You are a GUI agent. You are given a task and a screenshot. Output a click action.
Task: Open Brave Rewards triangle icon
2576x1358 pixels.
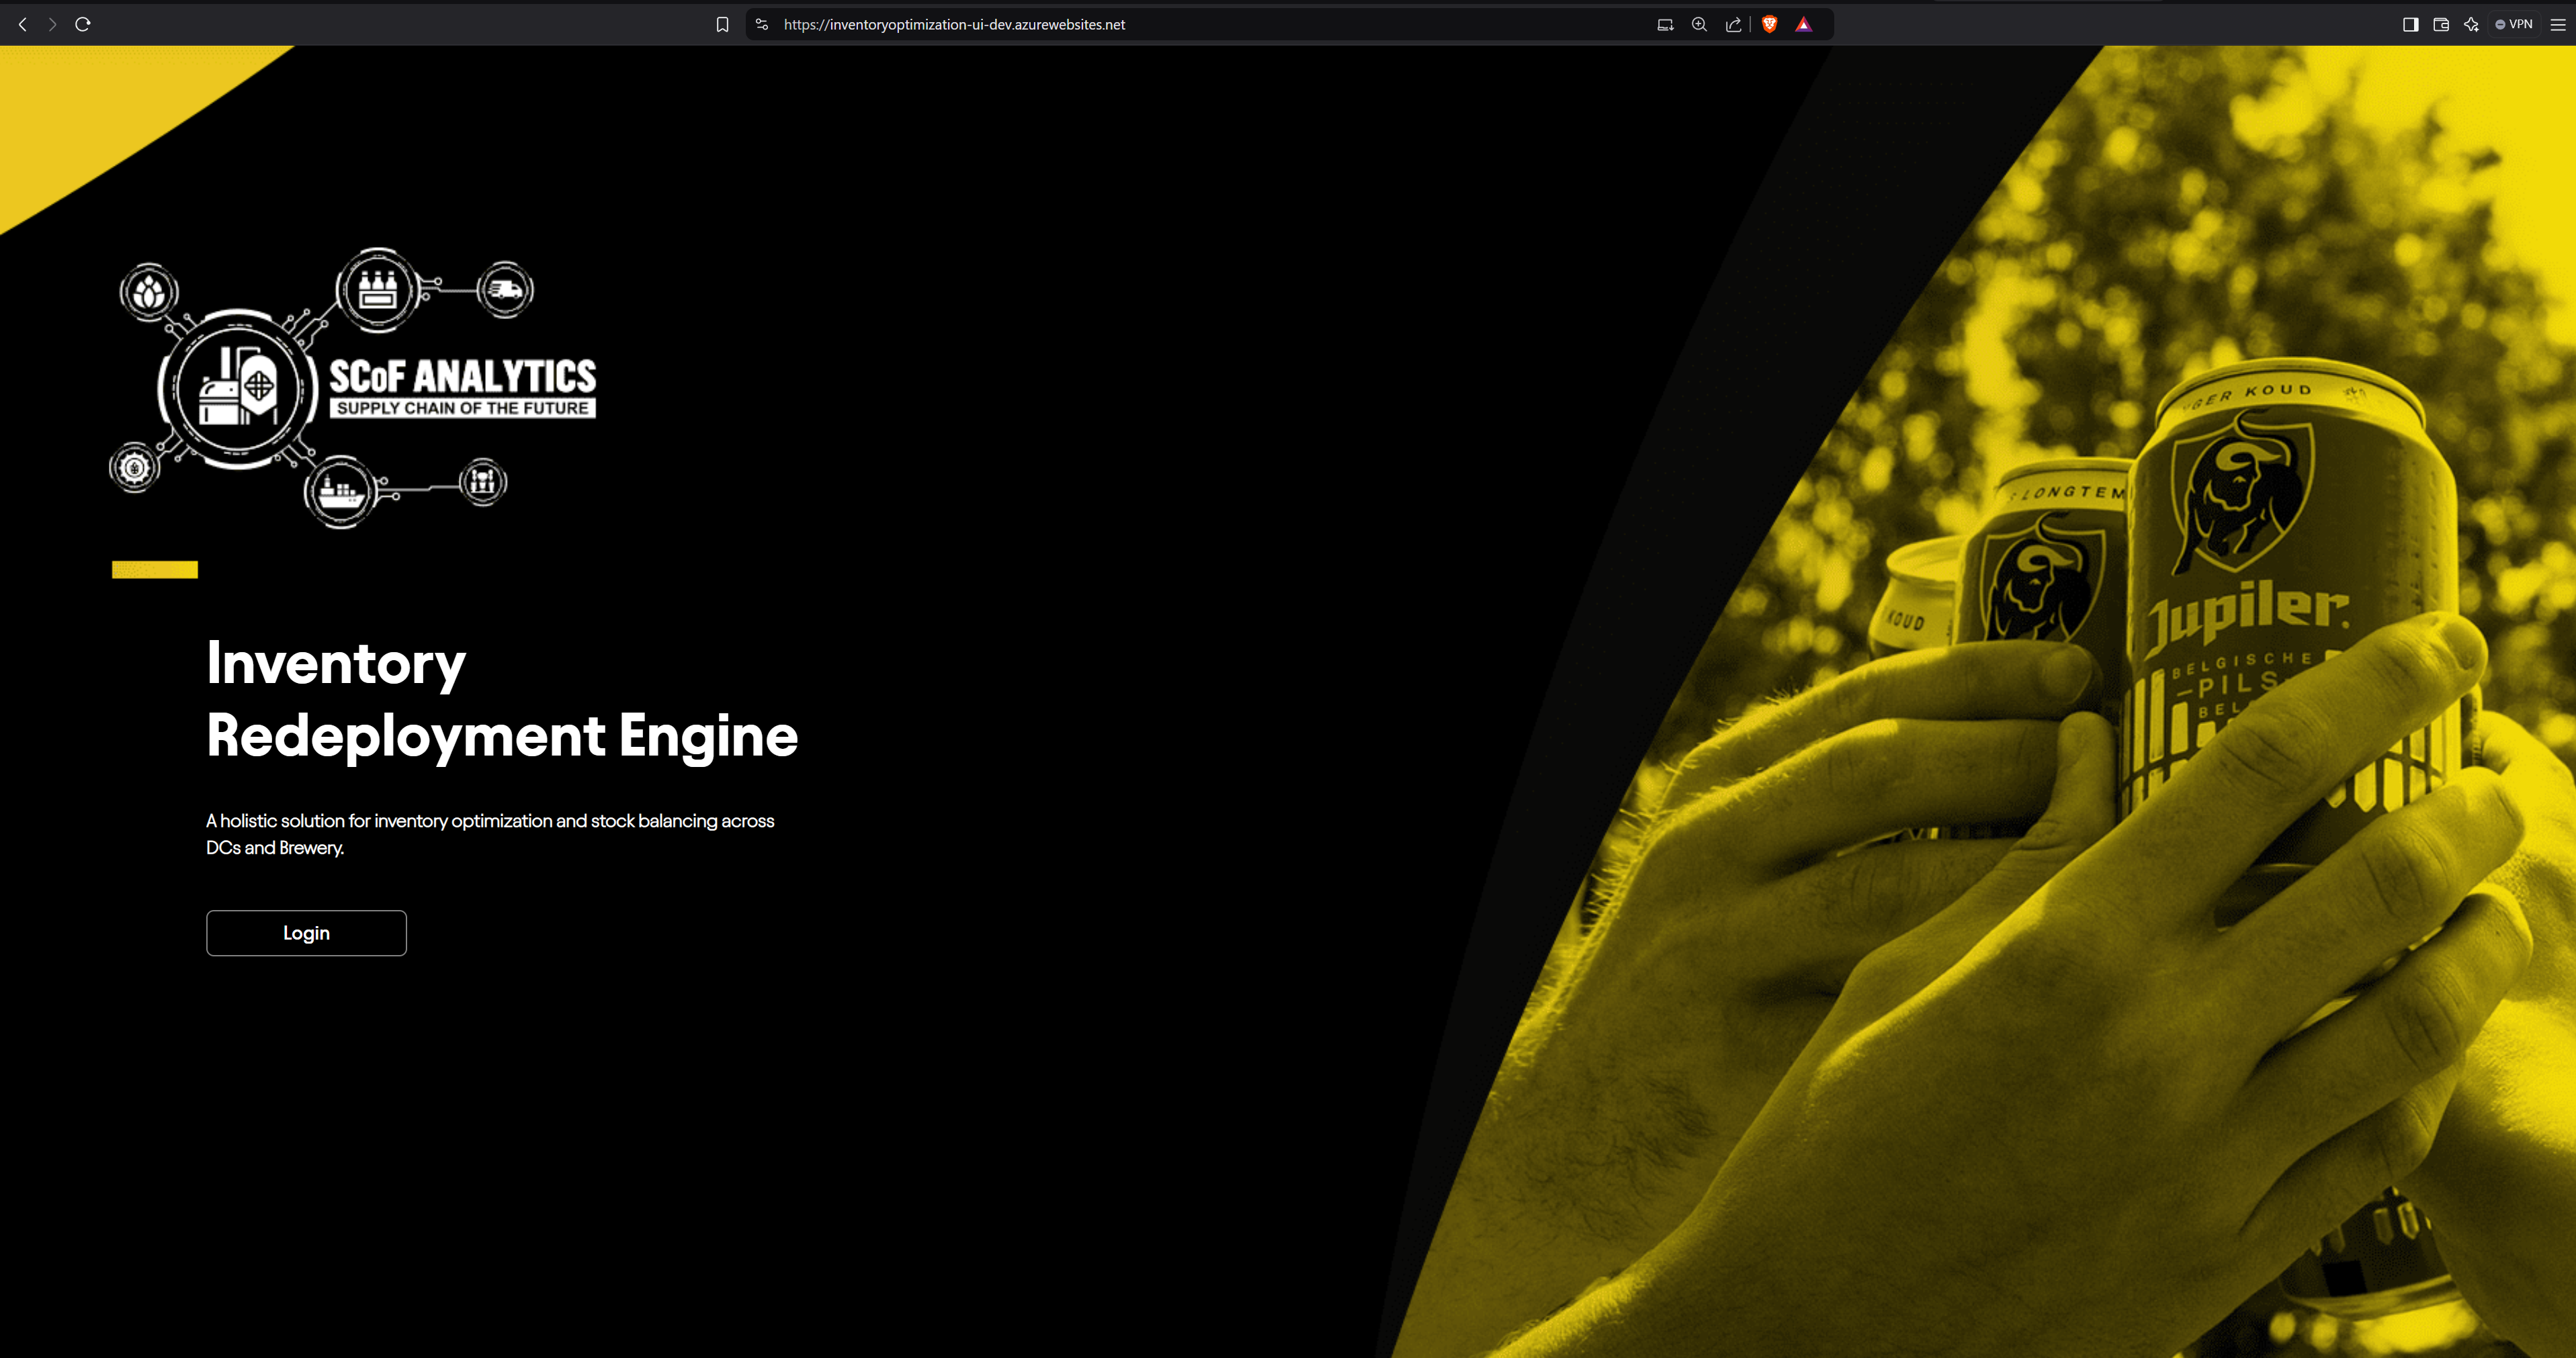[x=1803, y=24]
